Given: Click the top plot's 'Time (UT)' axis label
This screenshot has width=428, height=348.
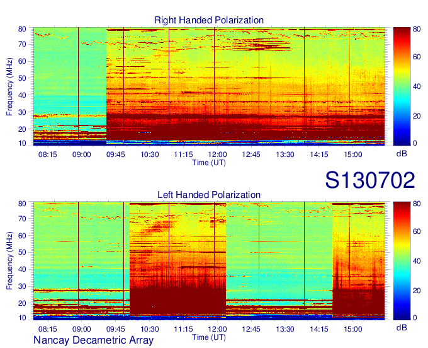Looking at the screenshot, I should [x=209, y=163].
